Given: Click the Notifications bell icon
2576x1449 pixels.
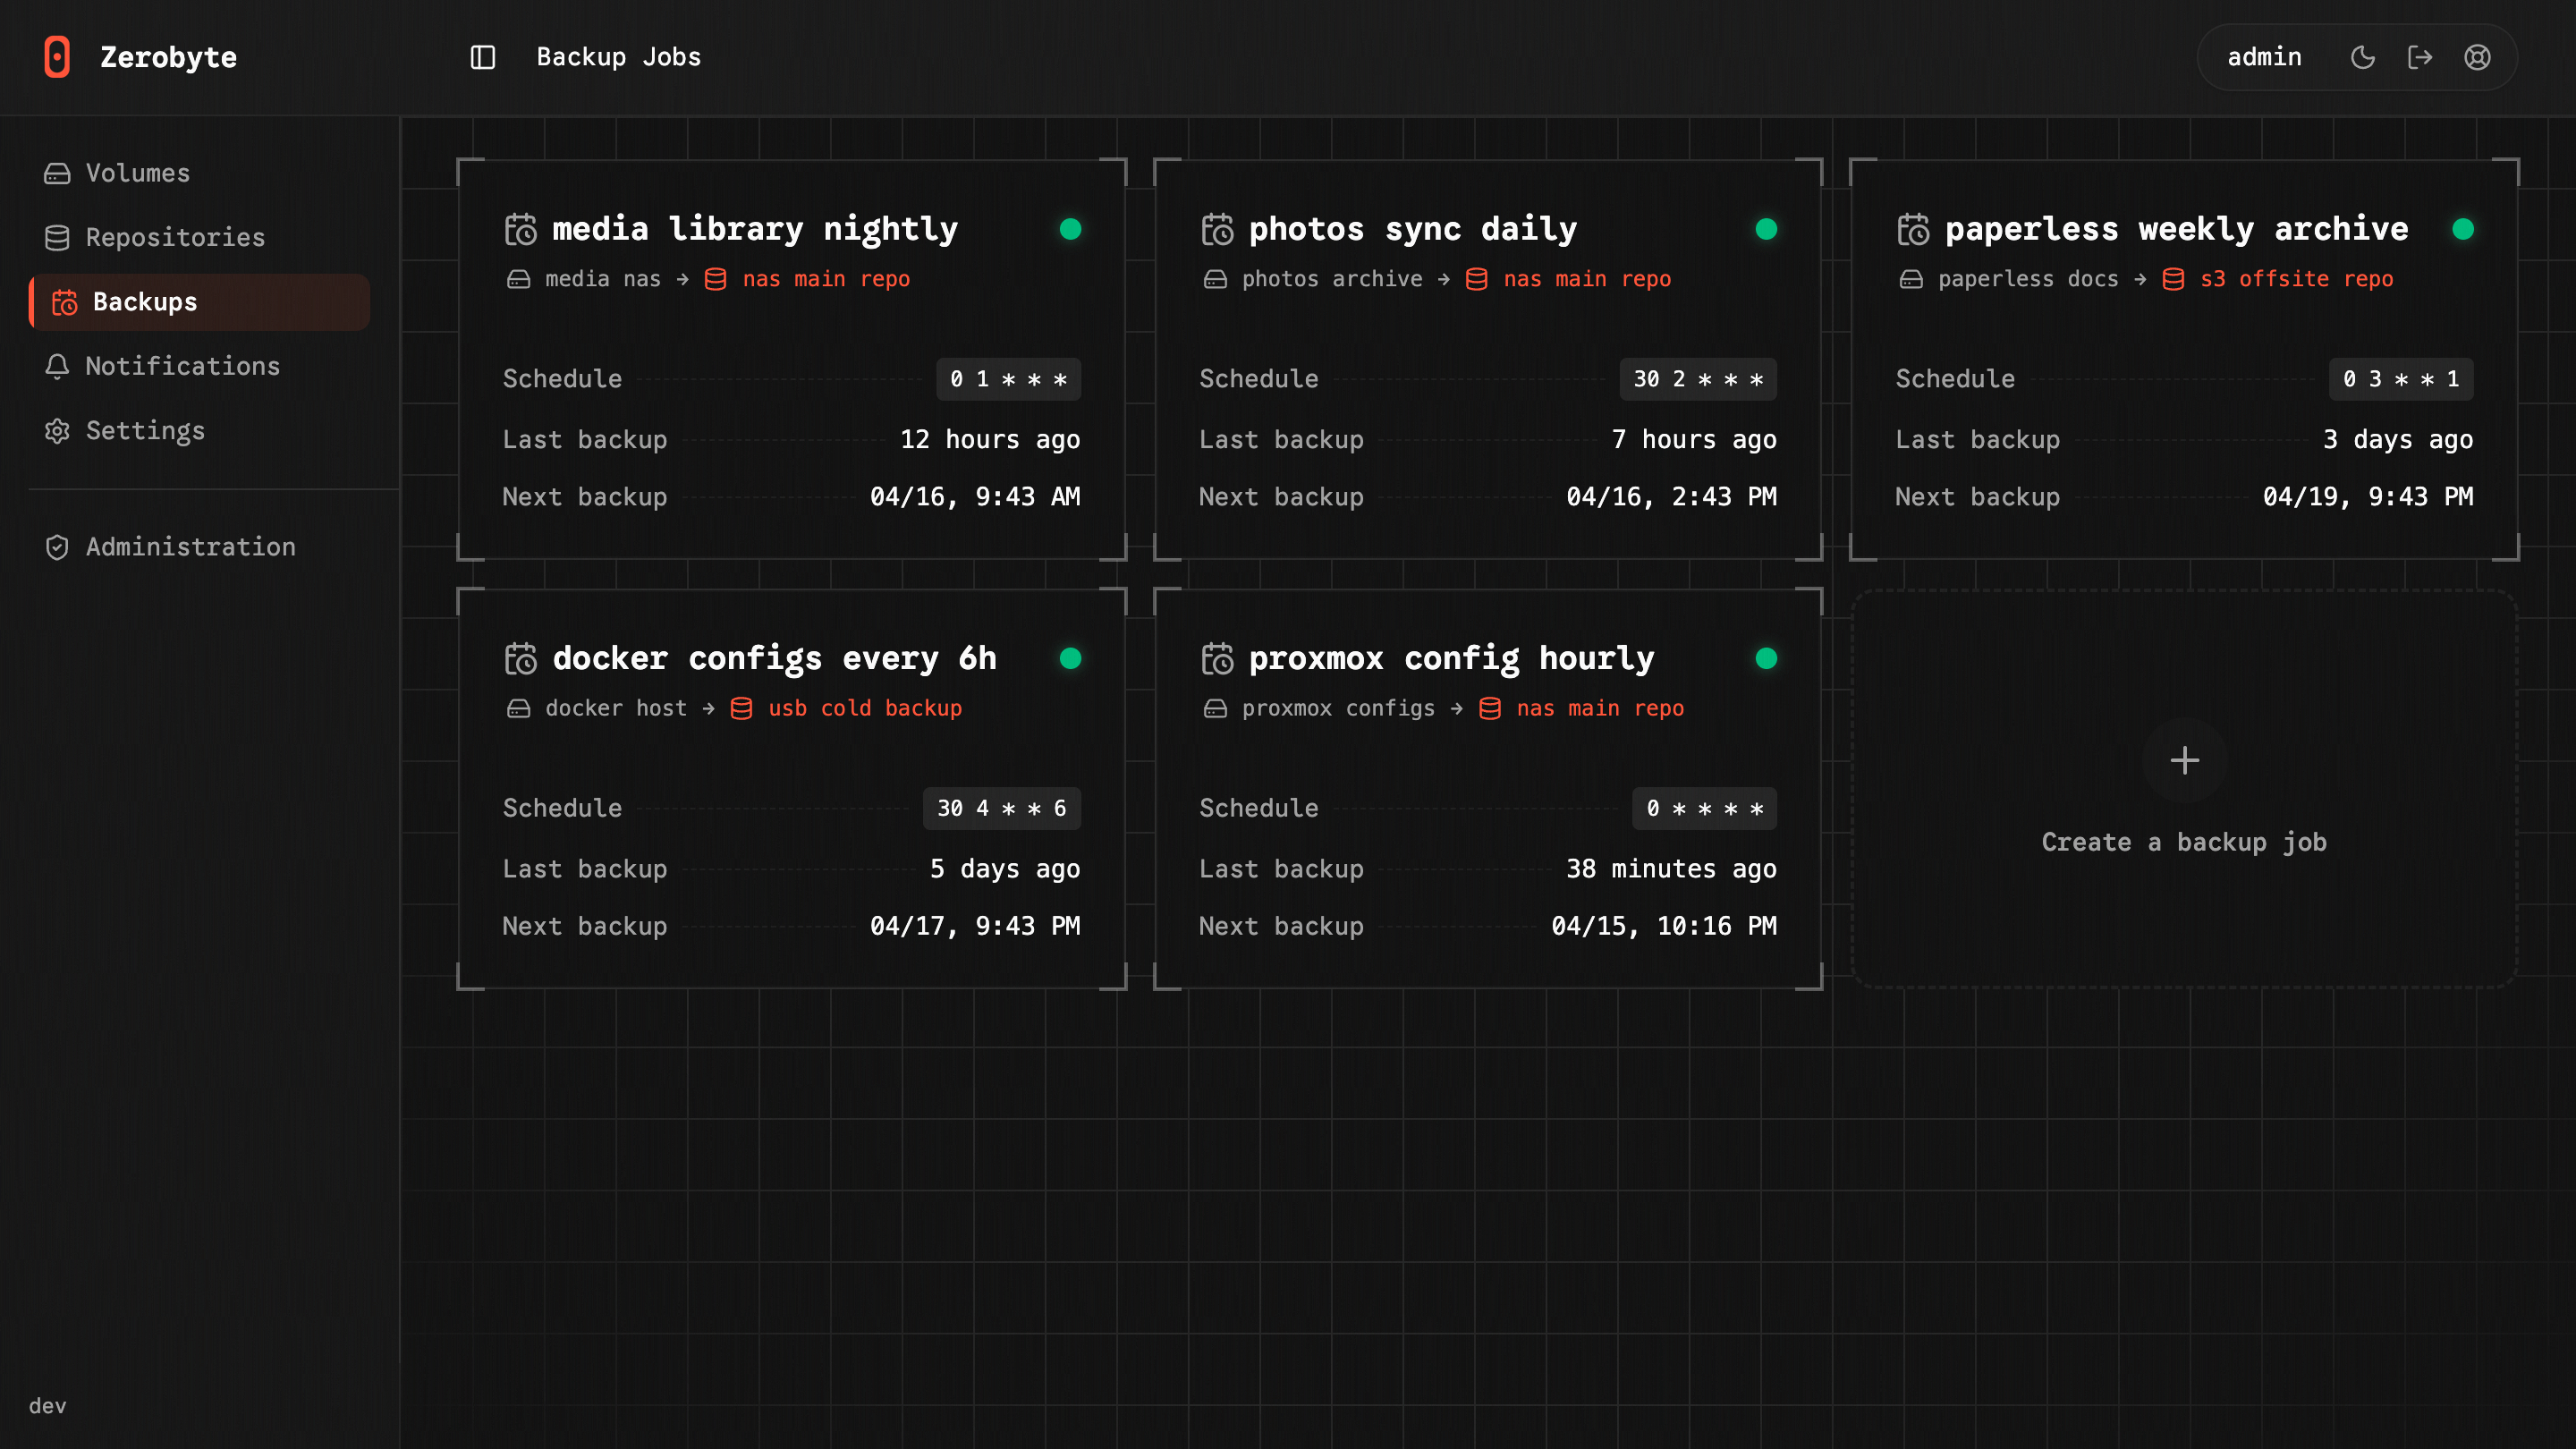Looking at the screenshot, I should click(x=57, y=366).
